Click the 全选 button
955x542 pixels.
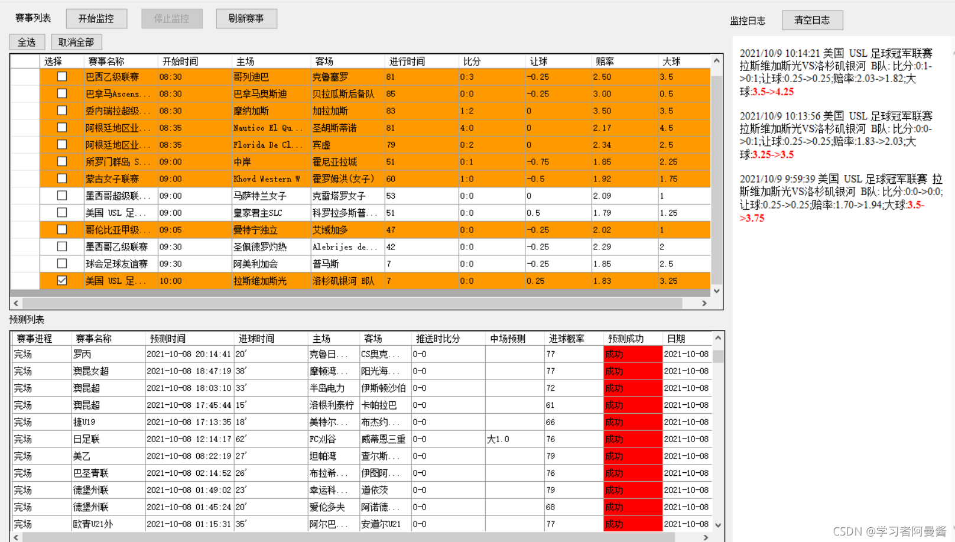coord(27,42)
